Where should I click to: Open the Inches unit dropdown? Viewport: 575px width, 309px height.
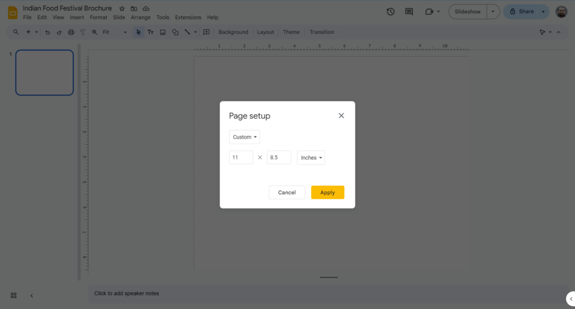coord(311,158)
